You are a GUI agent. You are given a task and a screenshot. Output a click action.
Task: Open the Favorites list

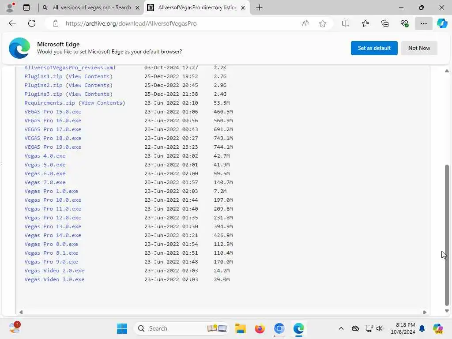point(365,23)
